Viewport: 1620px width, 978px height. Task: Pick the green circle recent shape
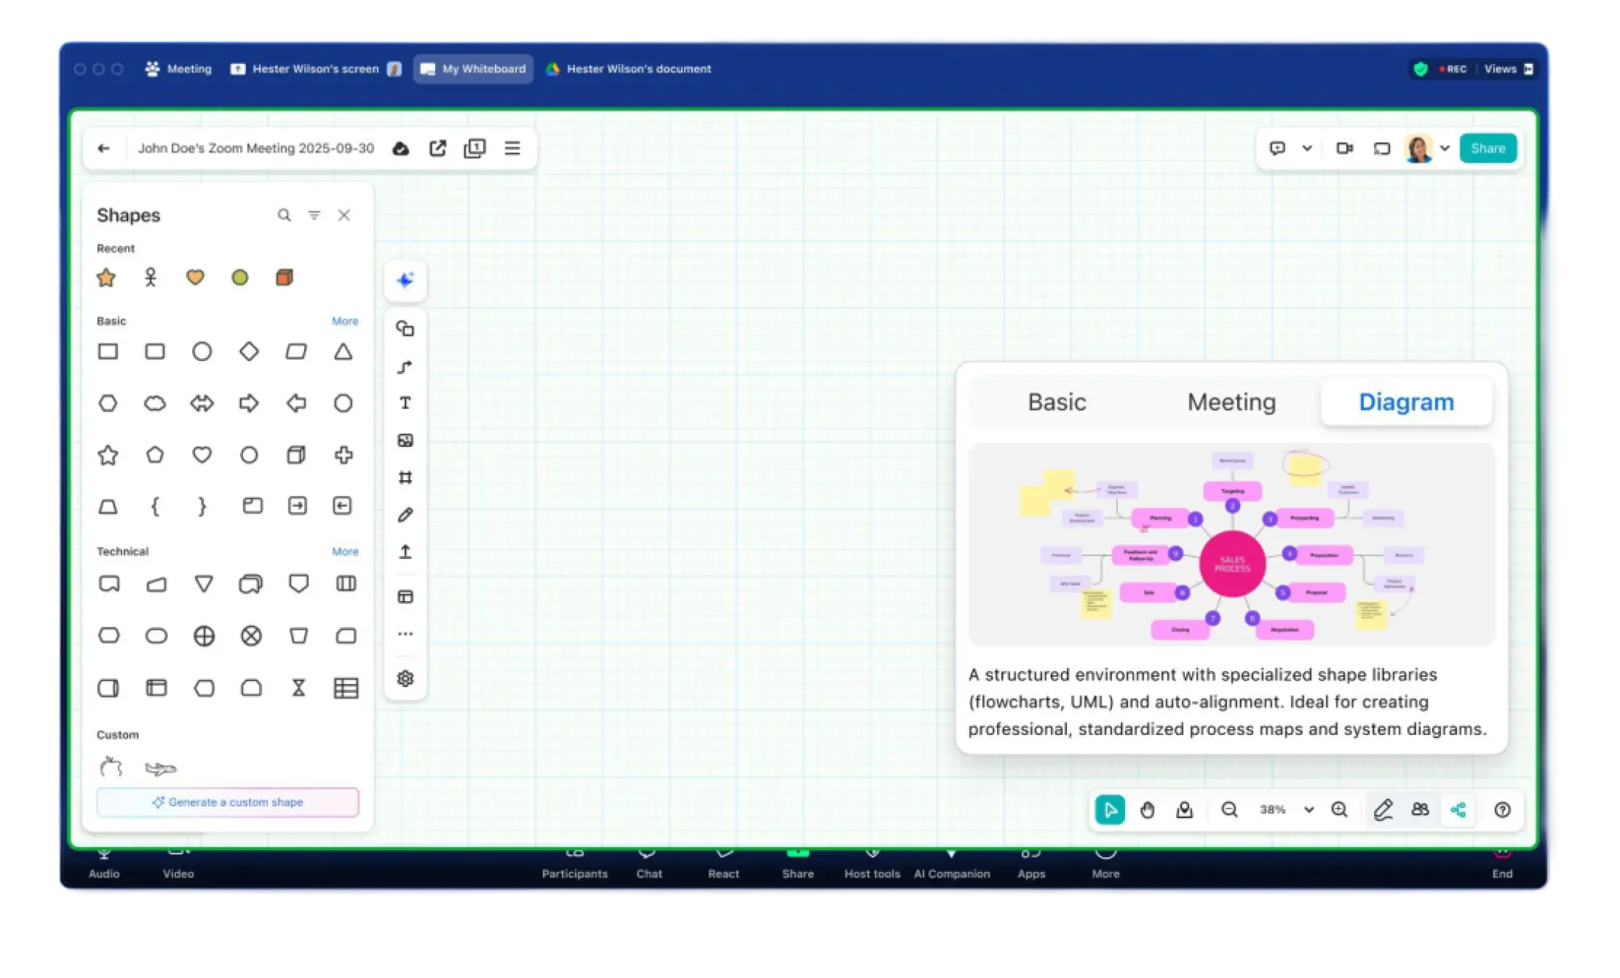(240, 278)
